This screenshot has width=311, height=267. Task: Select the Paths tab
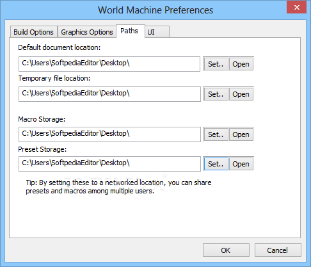pos(131,31)
